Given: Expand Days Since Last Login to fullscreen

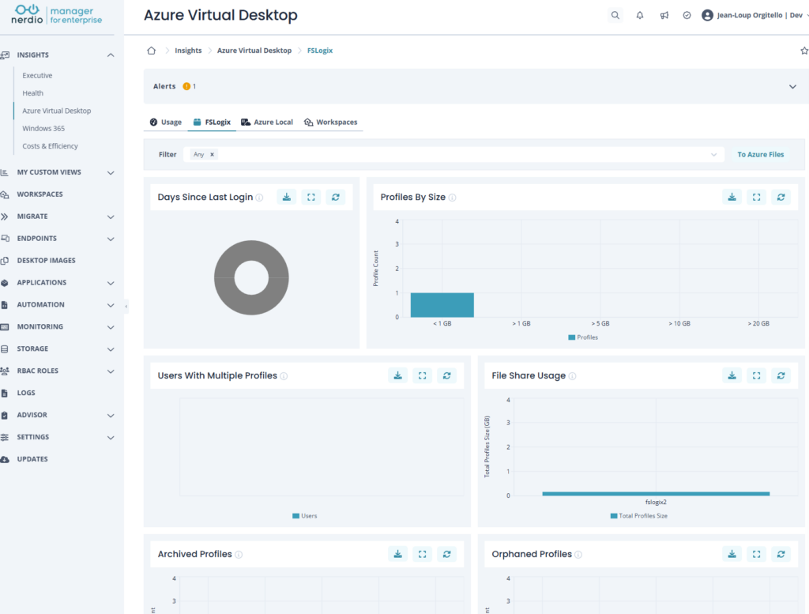Looking at the screenshot, I should pos(311,197).
